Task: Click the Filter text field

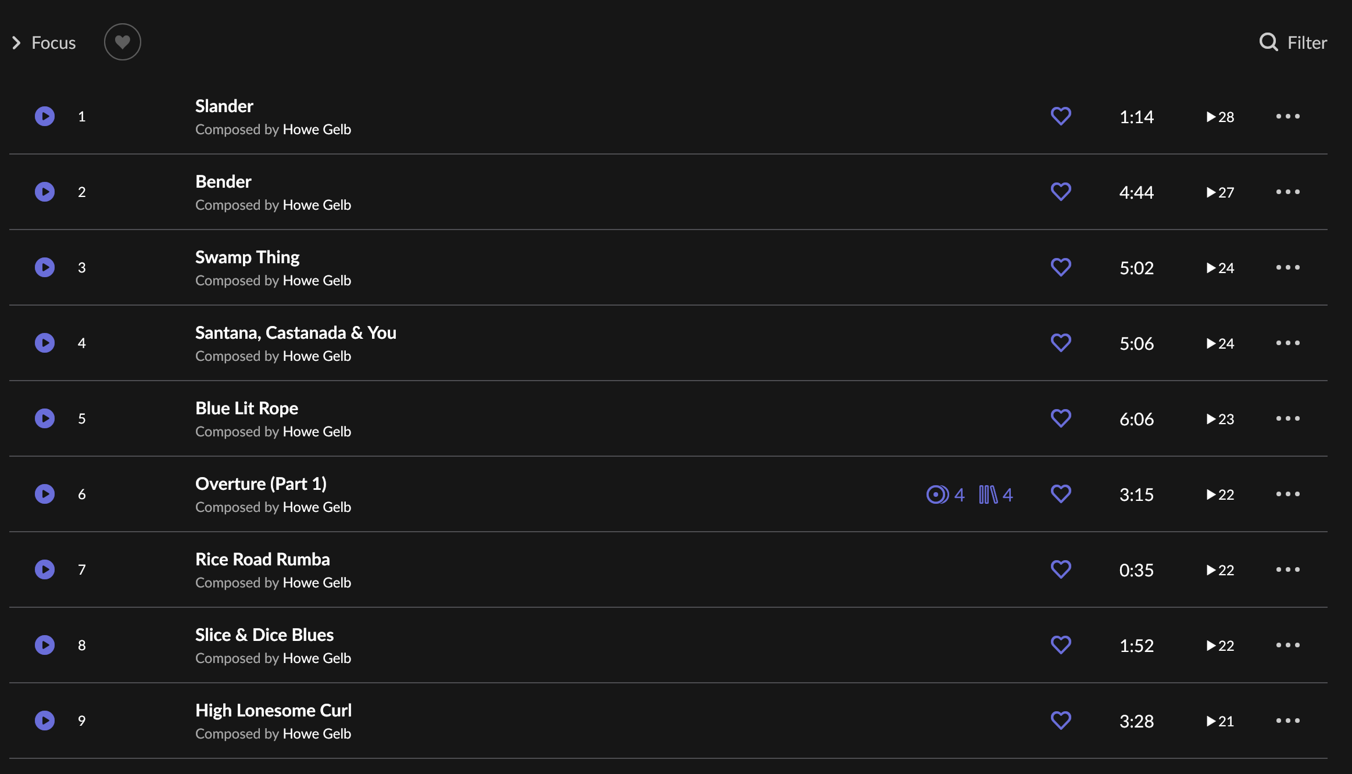Action: coord(1307,42)
